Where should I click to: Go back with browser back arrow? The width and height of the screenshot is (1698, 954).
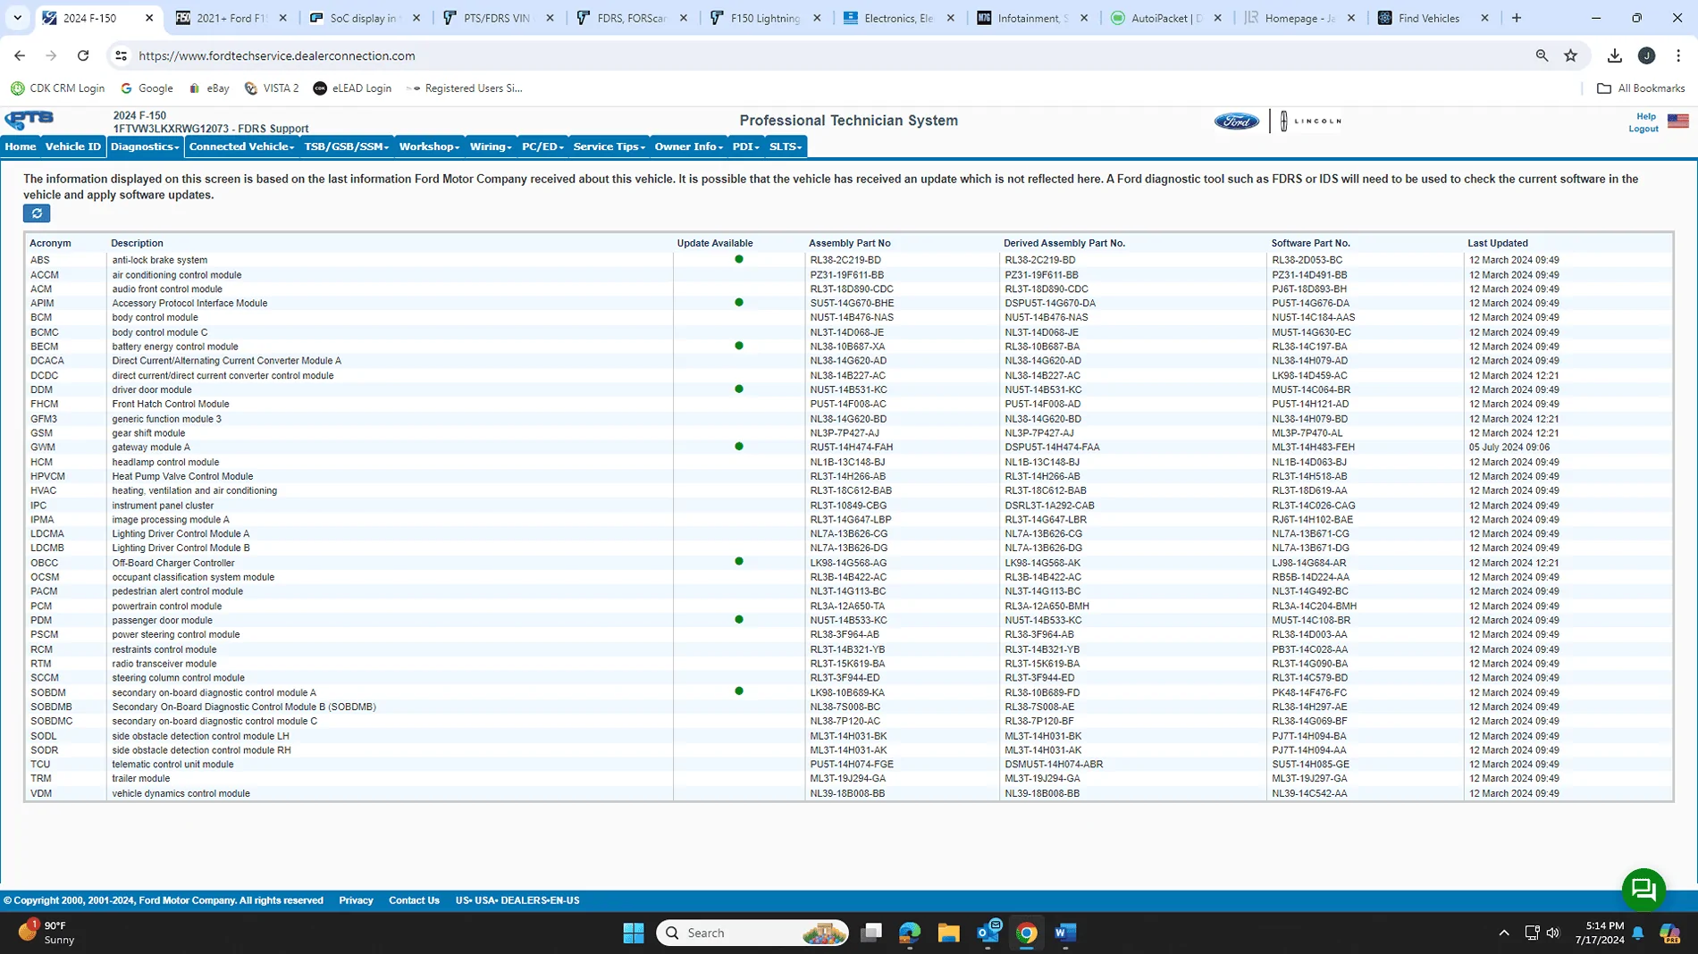coord(20,55)
